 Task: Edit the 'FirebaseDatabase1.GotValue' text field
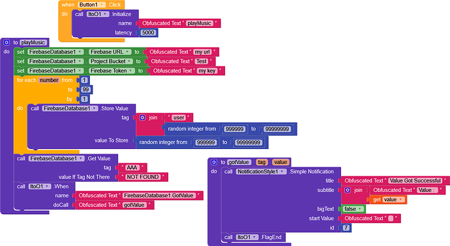158,196
